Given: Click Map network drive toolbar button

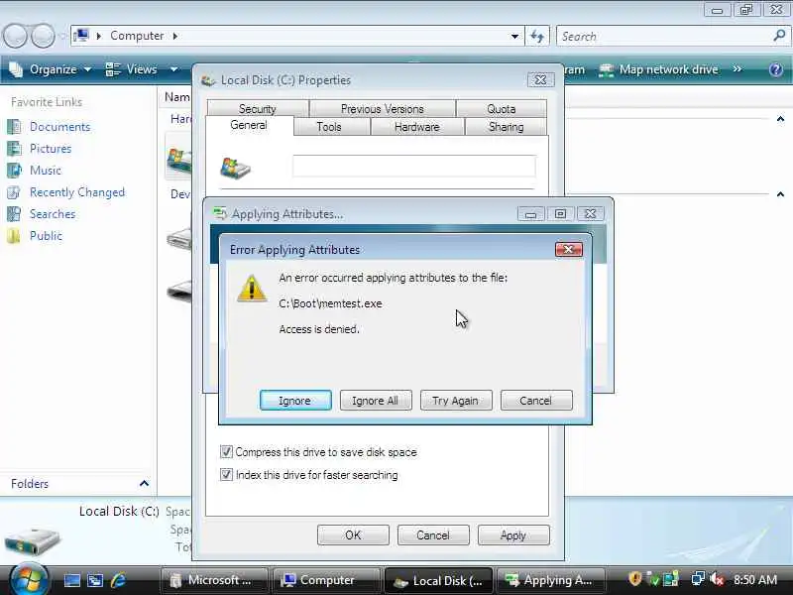Looking at the screenshot, I should 658,69.
